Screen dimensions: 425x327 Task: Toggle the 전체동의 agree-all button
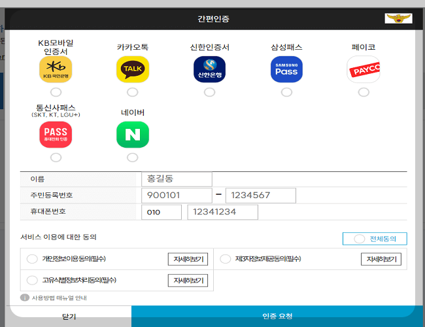[x=375, y=239]
